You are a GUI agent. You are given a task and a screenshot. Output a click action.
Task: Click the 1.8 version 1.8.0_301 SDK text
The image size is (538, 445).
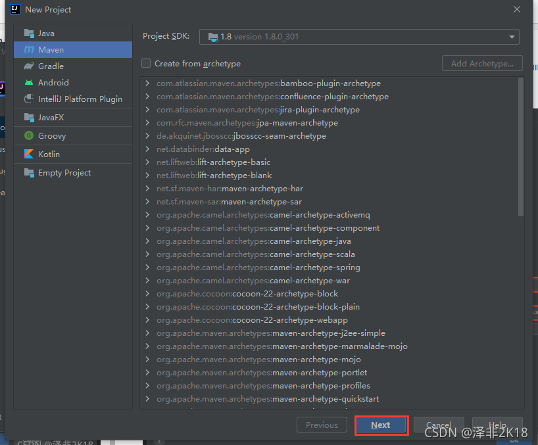point(259,37)
